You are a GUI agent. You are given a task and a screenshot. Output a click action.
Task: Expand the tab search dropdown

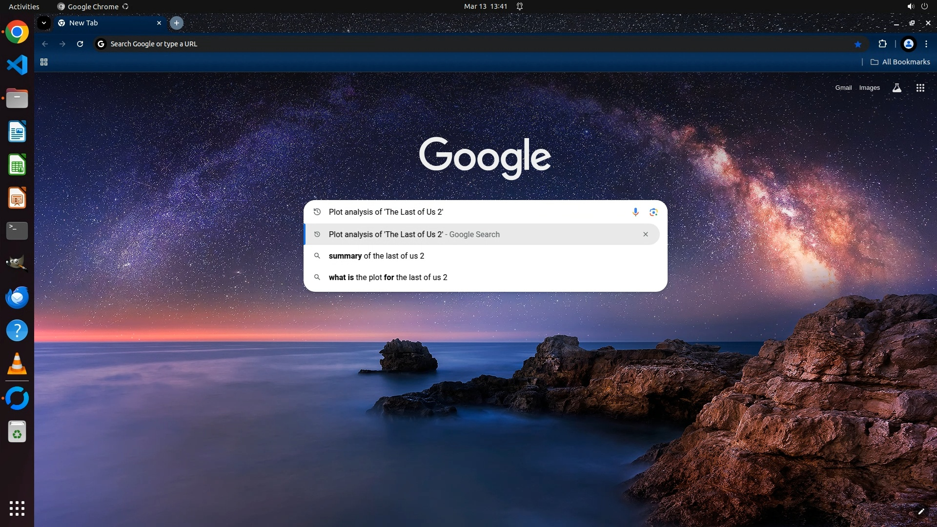click(44, 23)
